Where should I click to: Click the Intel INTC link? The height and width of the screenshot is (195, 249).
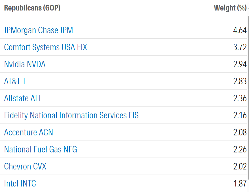click(20, 183)
